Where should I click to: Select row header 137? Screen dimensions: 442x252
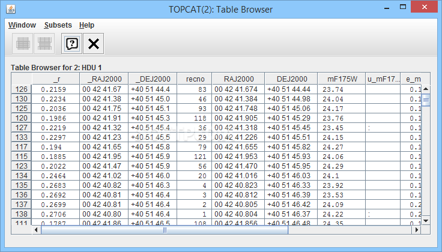[x=22, y=205]
